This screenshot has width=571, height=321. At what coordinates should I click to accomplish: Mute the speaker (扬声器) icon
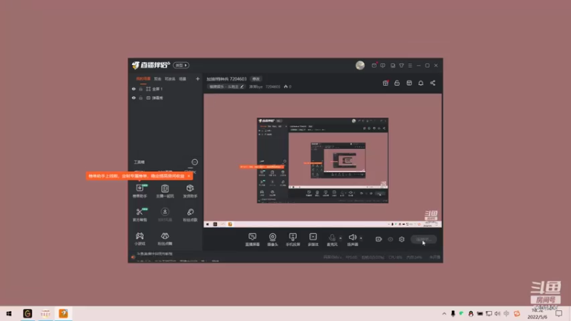pos(352,238)
